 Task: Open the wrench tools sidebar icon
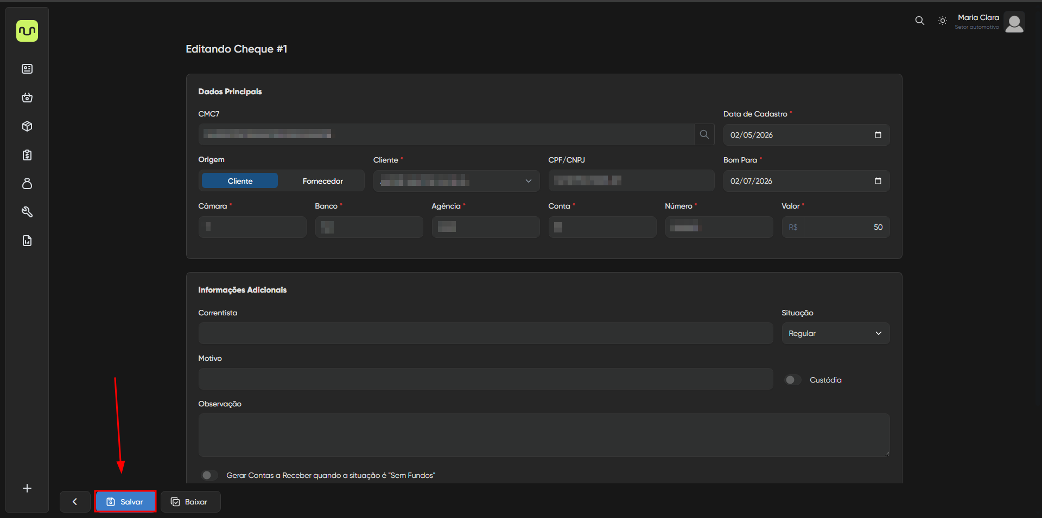27,212
